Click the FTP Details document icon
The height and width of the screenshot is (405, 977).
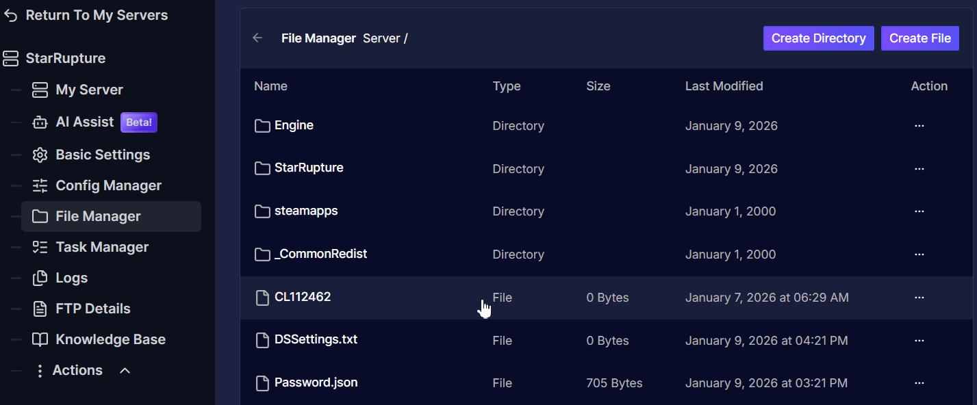[40, 309]
